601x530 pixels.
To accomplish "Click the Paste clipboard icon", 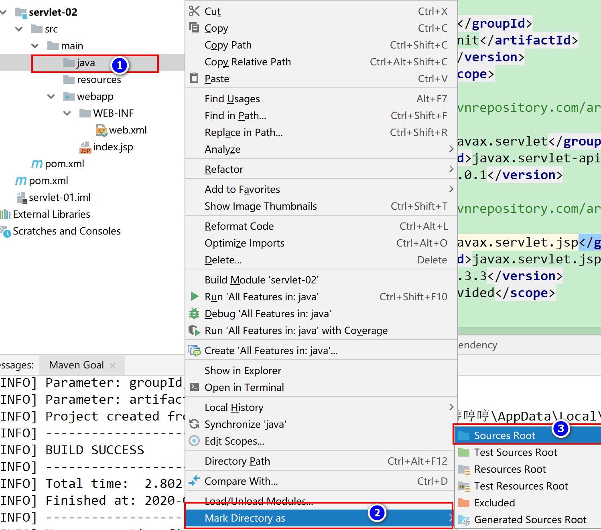I will point(194,78).
